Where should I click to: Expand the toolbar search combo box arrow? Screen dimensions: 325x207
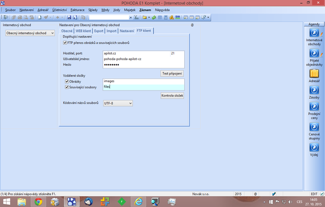tap(131, 18)
